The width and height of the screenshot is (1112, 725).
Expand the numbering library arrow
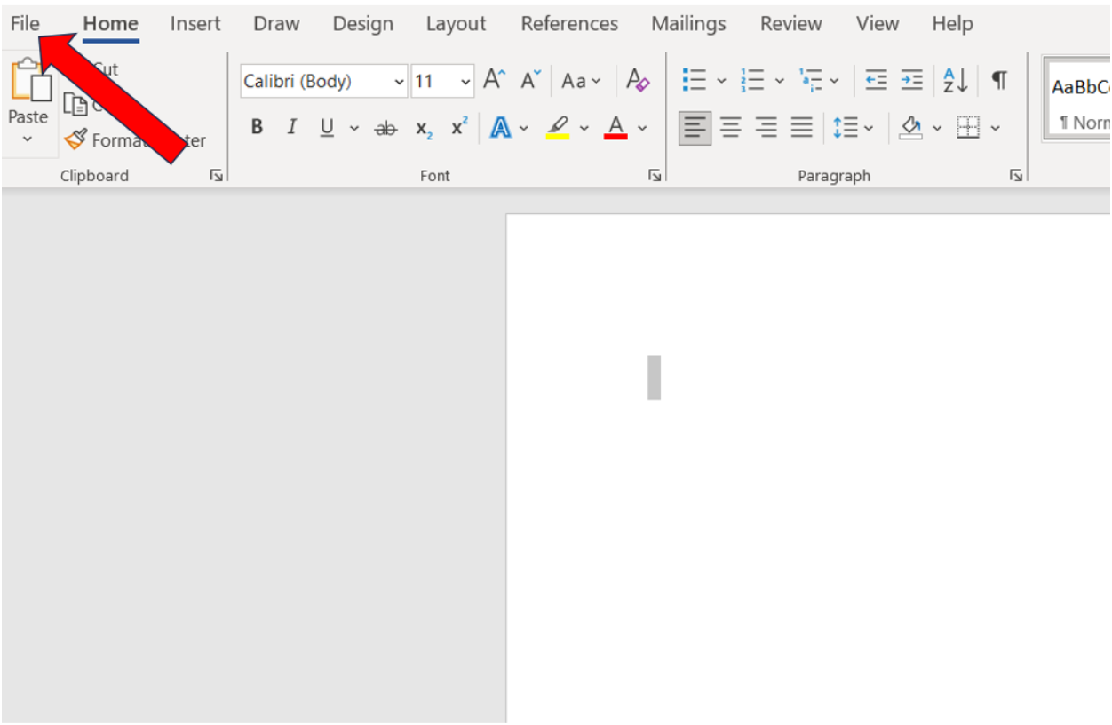pos(779,81)
